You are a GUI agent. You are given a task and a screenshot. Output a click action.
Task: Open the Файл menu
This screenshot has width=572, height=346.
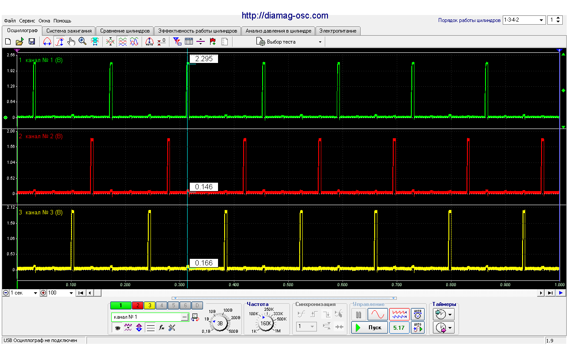coord(10,21)
